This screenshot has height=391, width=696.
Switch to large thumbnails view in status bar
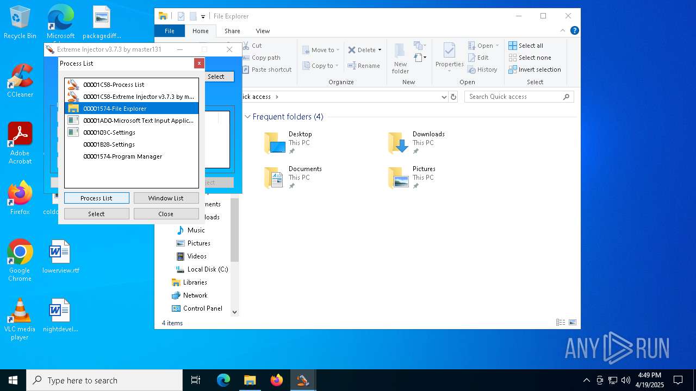572,323
